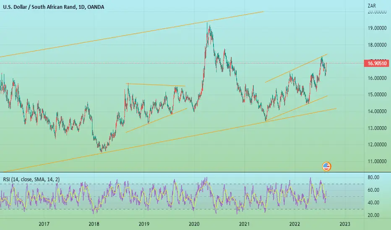
Task: Click the RSI 20.00 scale label
Action: pos(373,215)
